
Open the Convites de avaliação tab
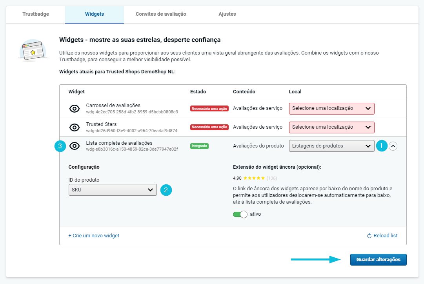click(x=161, y=14)
